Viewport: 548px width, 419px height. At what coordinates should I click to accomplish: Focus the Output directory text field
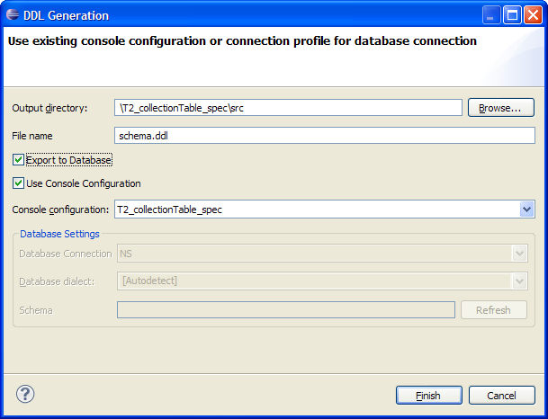(x=288, y=108)
